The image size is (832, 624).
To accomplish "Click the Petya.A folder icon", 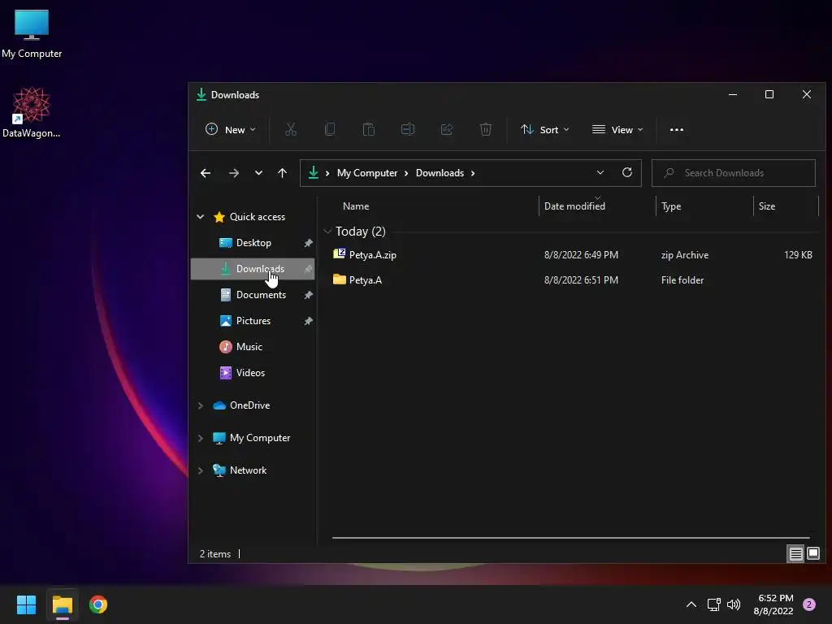I will [339, 279].
